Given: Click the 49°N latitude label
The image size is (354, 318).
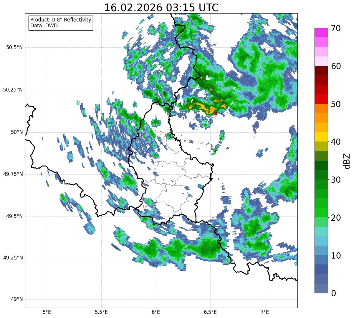Looking at the screenshot, I should (x=17, y=299).
